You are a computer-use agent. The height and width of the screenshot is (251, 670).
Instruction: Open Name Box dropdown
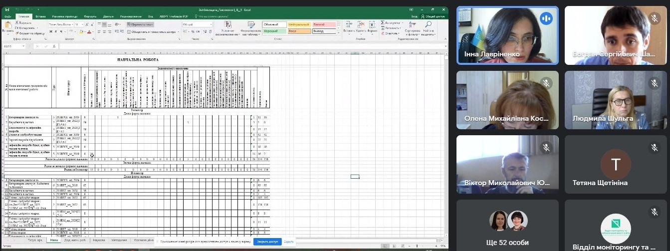point(23,46)
